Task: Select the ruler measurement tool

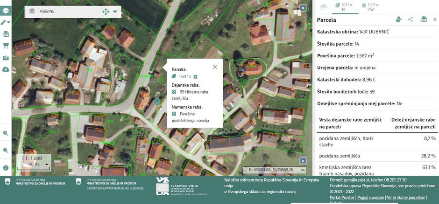Action: click(4, 22)
